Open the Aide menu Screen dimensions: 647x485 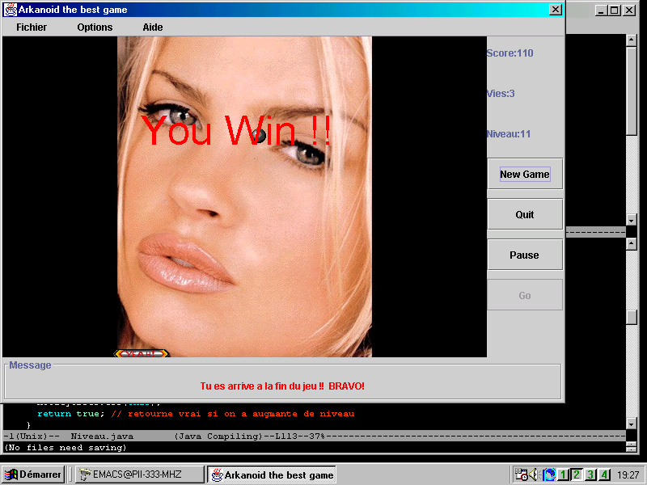click(153, 27)
